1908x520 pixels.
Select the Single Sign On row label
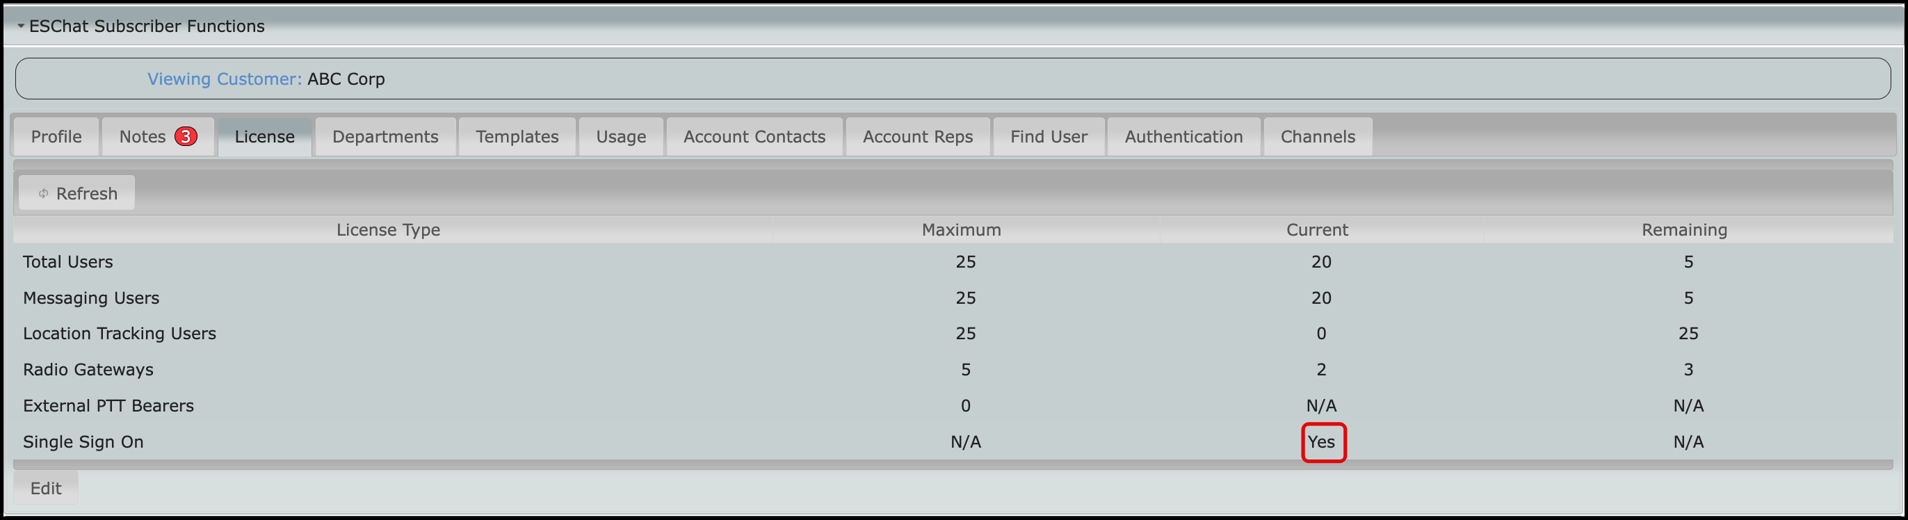tap(83, 441)
